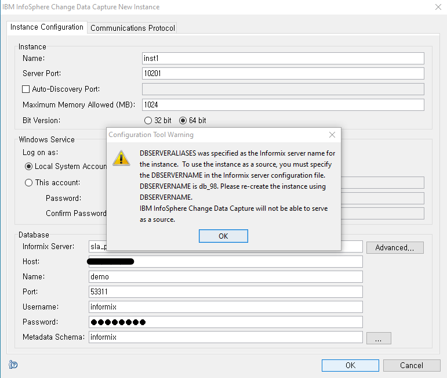This screenshot has height=378, width=447.
Task: Select the Instance Configuration tab
Action: (x=47, y=27)
